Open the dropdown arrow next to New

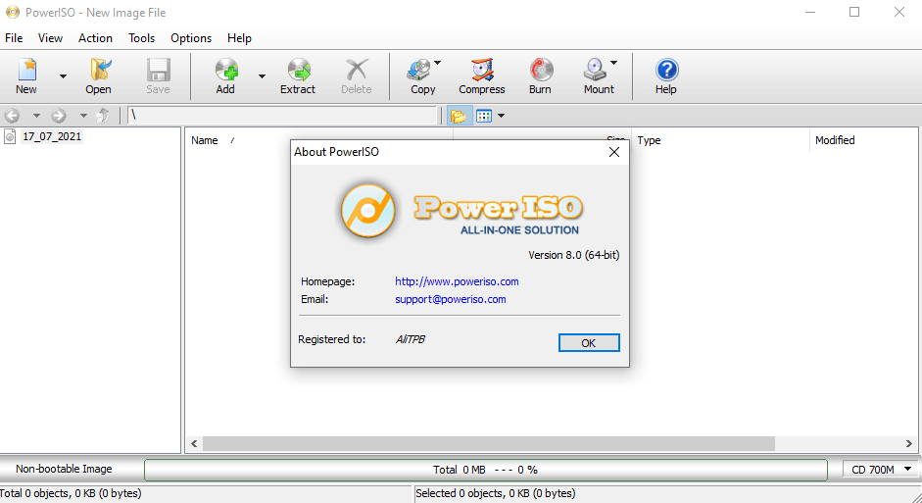pos(63,75)
